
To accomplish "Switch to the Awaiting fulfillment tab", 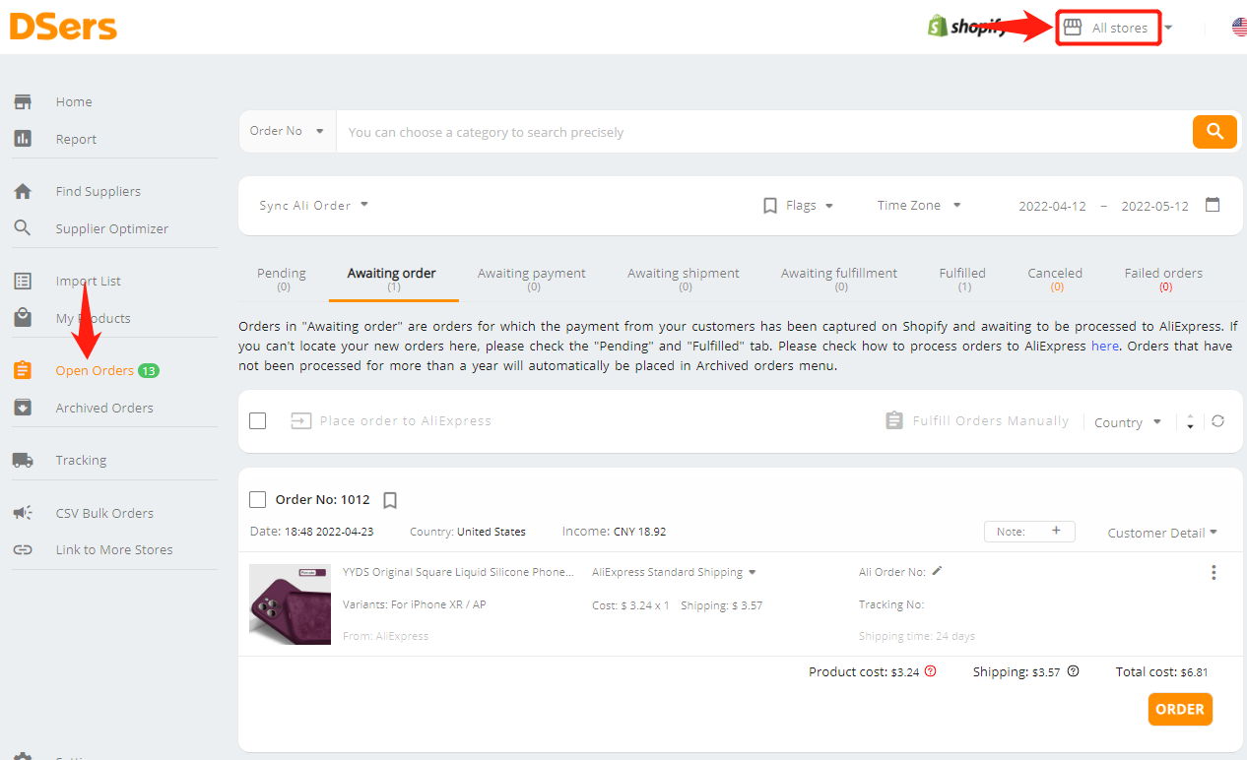I will point(839,279).
